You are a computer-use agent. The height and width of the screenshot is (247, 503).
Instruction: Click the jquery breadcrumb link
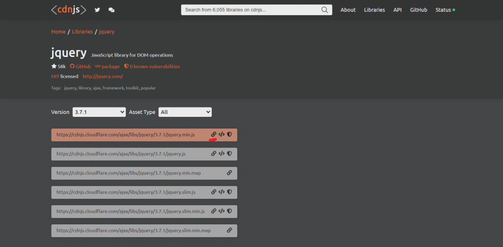click(x=107, y=32)
